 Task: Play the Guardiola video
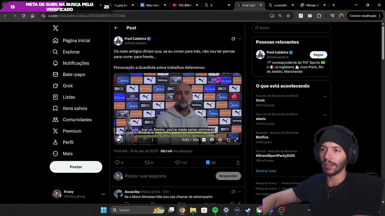[119, 139]
